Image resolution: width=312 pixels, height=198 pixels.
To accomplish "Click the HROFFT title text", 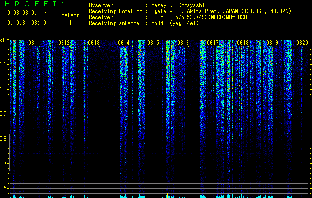I will [31, 4].
